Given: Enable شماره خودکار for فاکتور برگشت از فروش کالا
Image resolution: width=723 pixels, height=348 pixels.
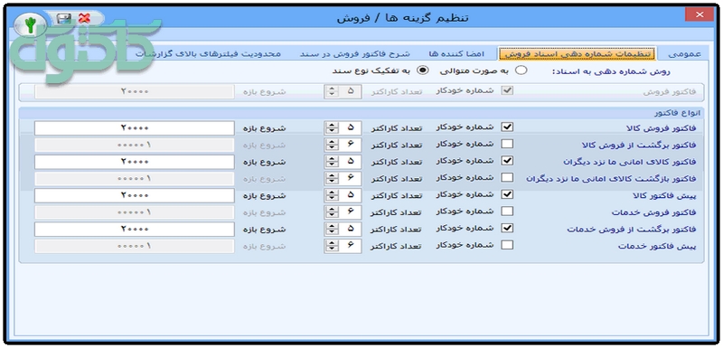Looking at the screenshot, I should (507, 144).
